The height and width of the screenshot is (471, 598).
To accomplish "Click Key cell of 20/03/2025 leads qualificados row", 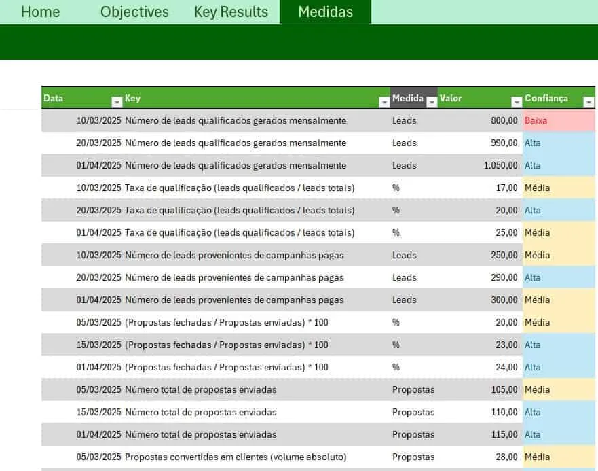I will pos(257,143).
